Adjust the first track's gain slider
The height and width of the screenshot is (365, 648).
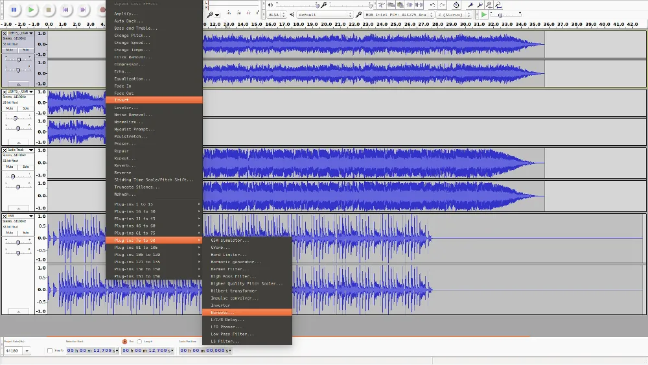pyautogui.click(x=18, y=60)
